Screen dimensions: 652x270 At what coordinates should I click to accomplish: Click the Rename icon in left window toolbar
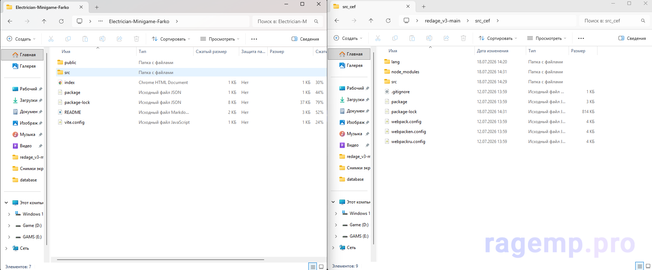click(102, 39)
